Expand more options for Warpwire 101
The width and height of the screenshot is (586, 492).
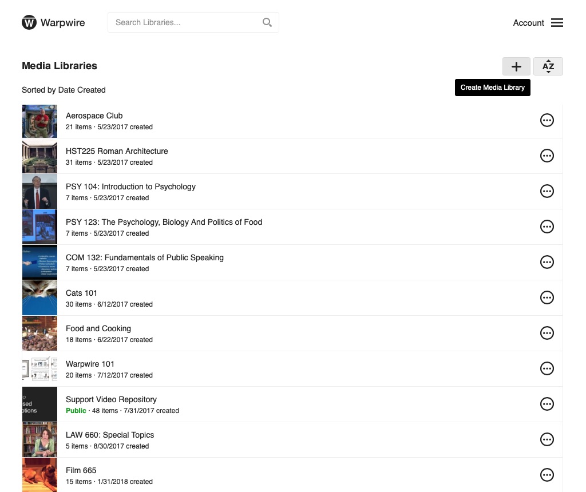click(x=547, y=368)
